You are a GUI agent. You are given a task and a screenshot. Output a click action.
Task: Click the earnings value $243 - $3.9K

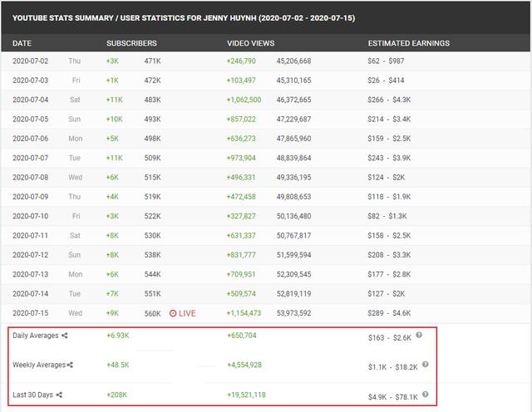tap(389, 158)
